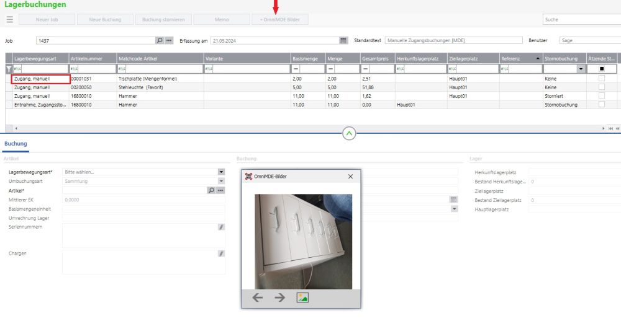Toggle Ätzende checkbox in Stehleuchte row
The width and height of the screenshot is (621, 321).
(x=601, y=88)
